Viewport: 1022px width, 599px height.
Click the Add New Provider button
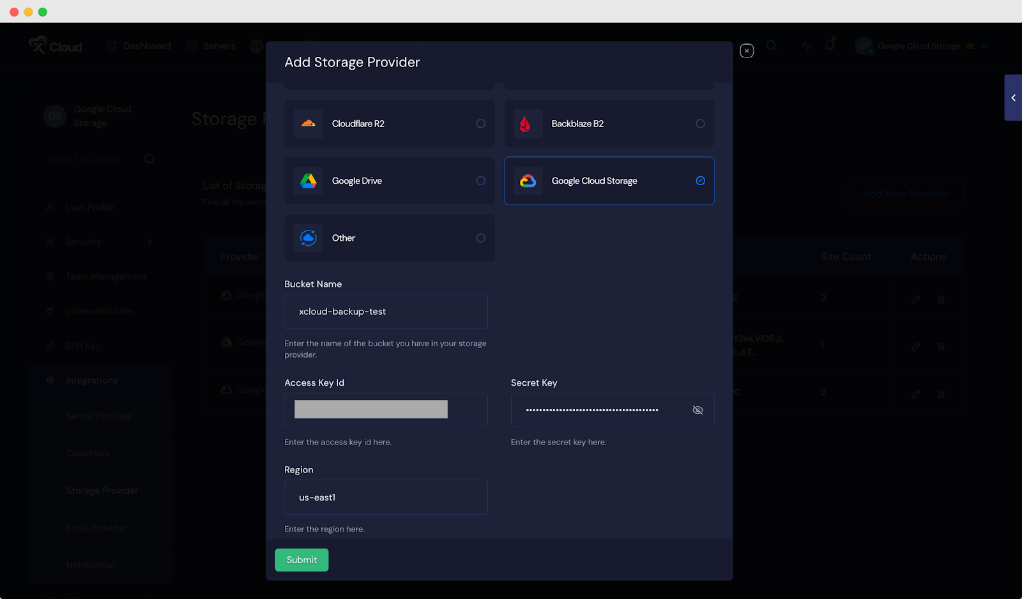(906, 193)
